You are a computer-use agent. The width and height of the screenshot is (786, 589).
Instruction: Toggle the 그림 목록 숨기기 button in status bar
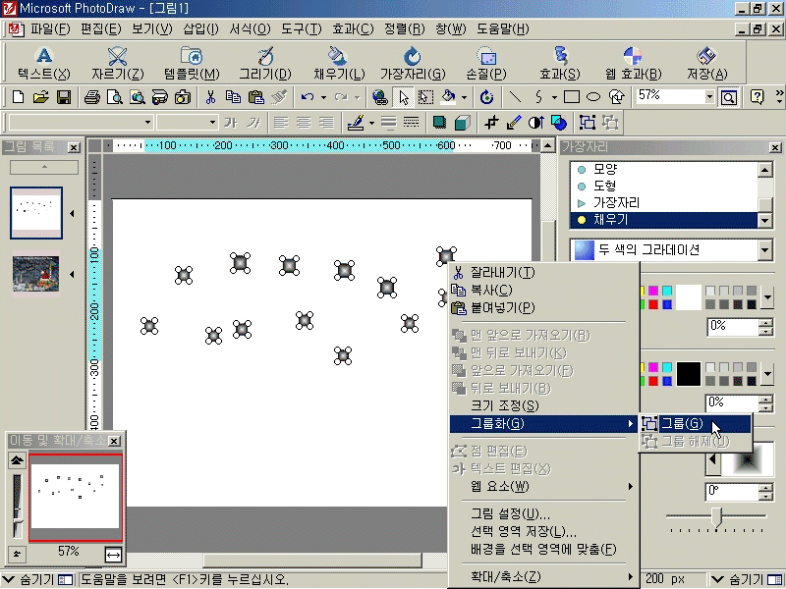38,579
